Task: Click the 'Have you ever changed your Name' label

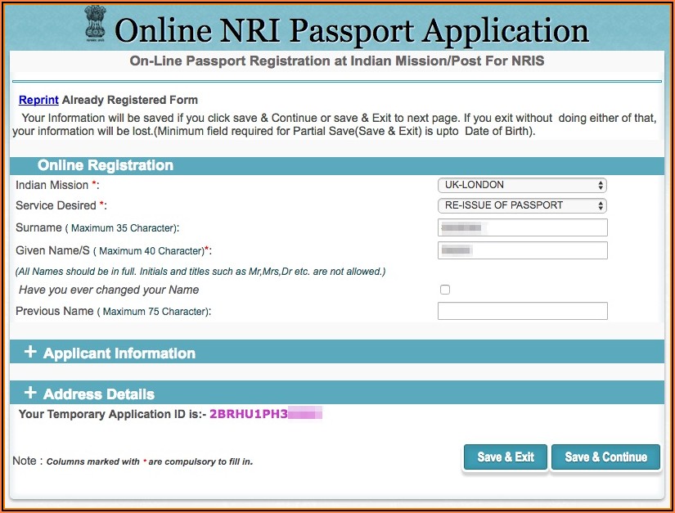Action: [109, 290]
